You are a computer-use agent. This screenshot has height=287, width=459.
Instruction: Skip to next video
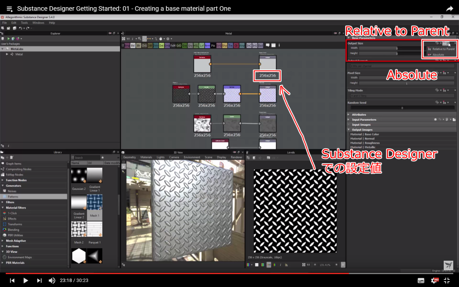click(x=39, y=281)
